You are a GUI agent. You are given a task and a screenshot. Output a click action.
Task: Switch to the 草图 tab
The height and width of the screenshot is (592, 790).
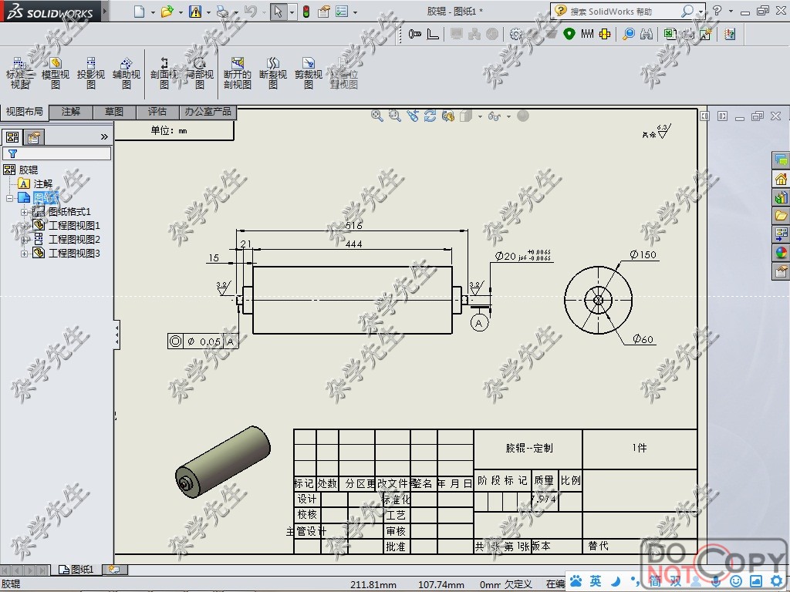click(114, 112)
